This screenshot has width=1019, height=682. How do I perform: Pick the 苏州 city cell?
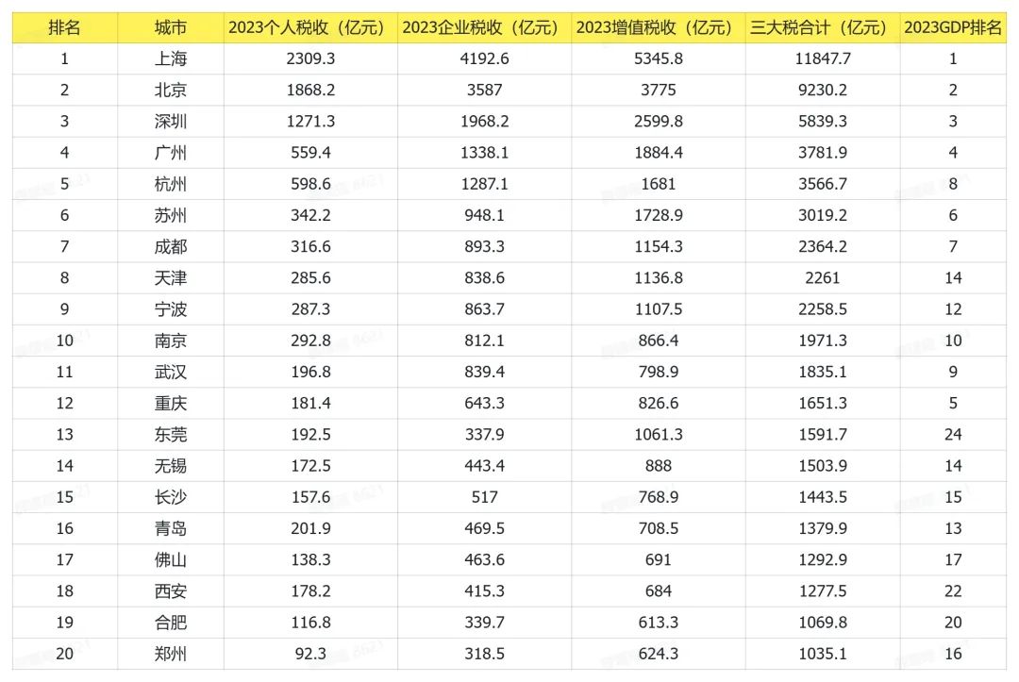coord(170,215)
